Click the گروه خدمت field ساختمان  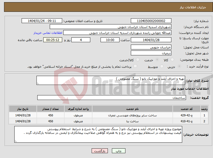(x=112, y=98)
